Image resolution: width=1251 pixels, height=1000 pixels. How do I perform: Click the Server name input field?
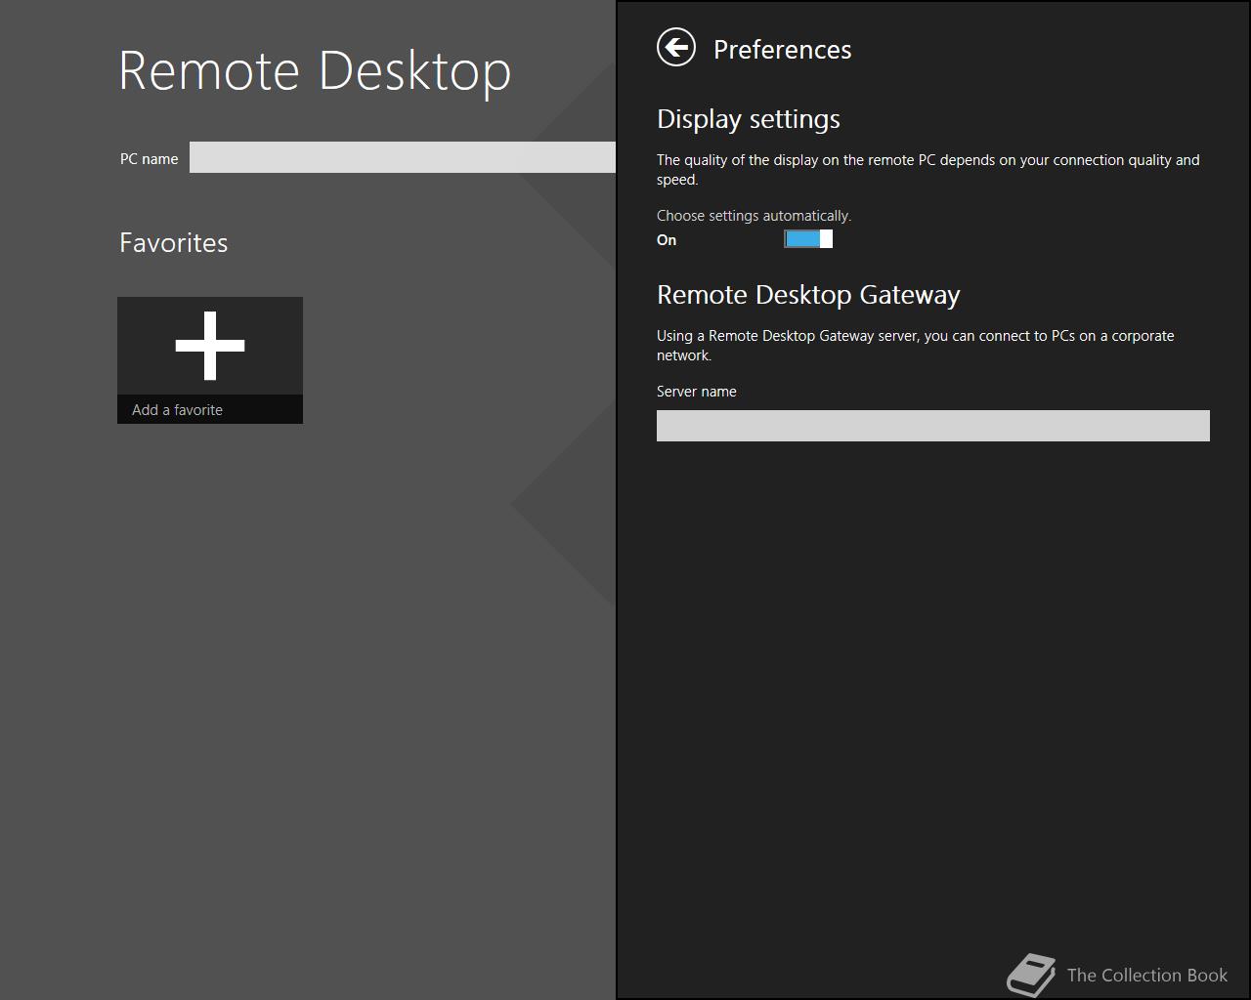(933, 426)
